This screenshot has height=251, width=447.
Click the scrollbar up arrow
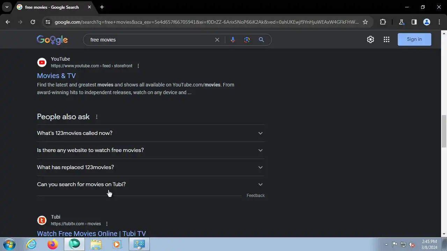444,33
